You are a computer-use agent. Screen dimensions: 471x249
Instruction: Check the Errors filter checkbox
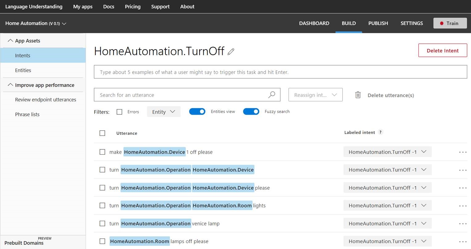[x=119, y=112]
